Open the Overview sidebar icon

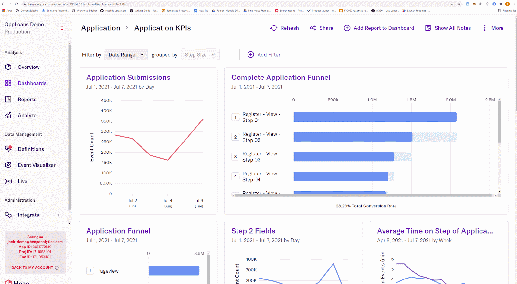coord(8,67)
